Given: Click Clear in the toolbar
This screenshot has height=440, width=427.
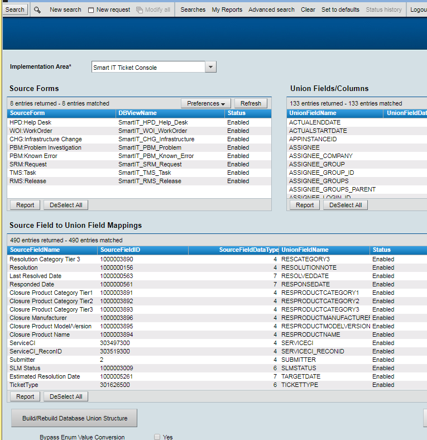Looking at the screenshot, I should (308, 9).
